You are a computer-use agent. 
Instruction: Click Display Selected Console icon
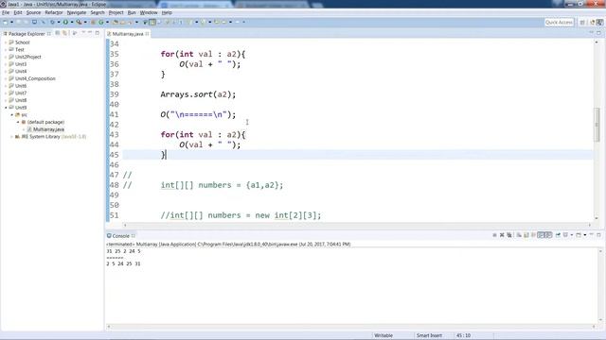pos(565,235)
